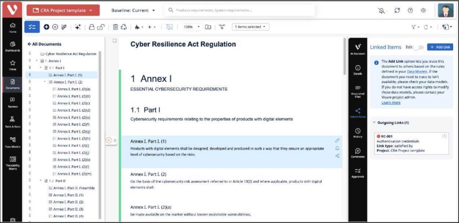Screen dimensions: 459x223
Task: Open the Reviews section
Action: 13,103
